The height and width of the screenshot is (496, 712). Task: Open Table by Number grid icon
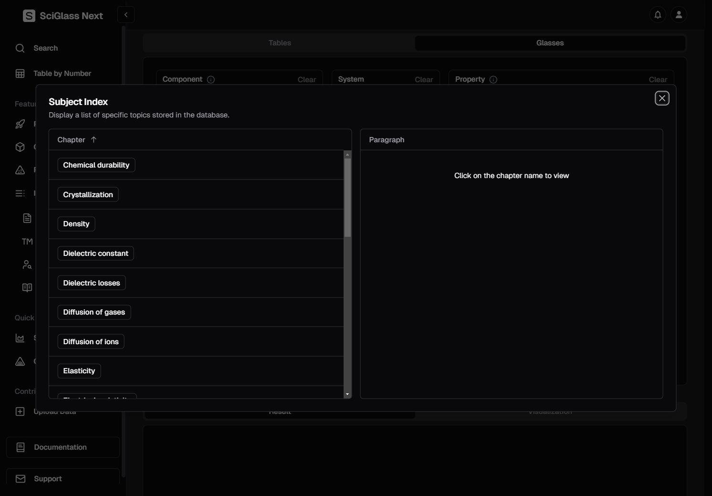click(x=20, y=74)
